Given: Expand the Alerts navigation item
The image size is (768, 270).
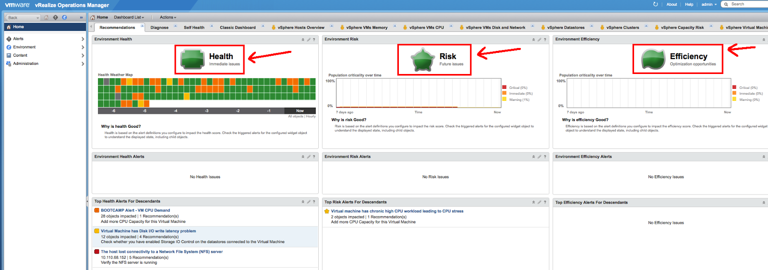Looking at the screenshot, I should pos(83,39).
